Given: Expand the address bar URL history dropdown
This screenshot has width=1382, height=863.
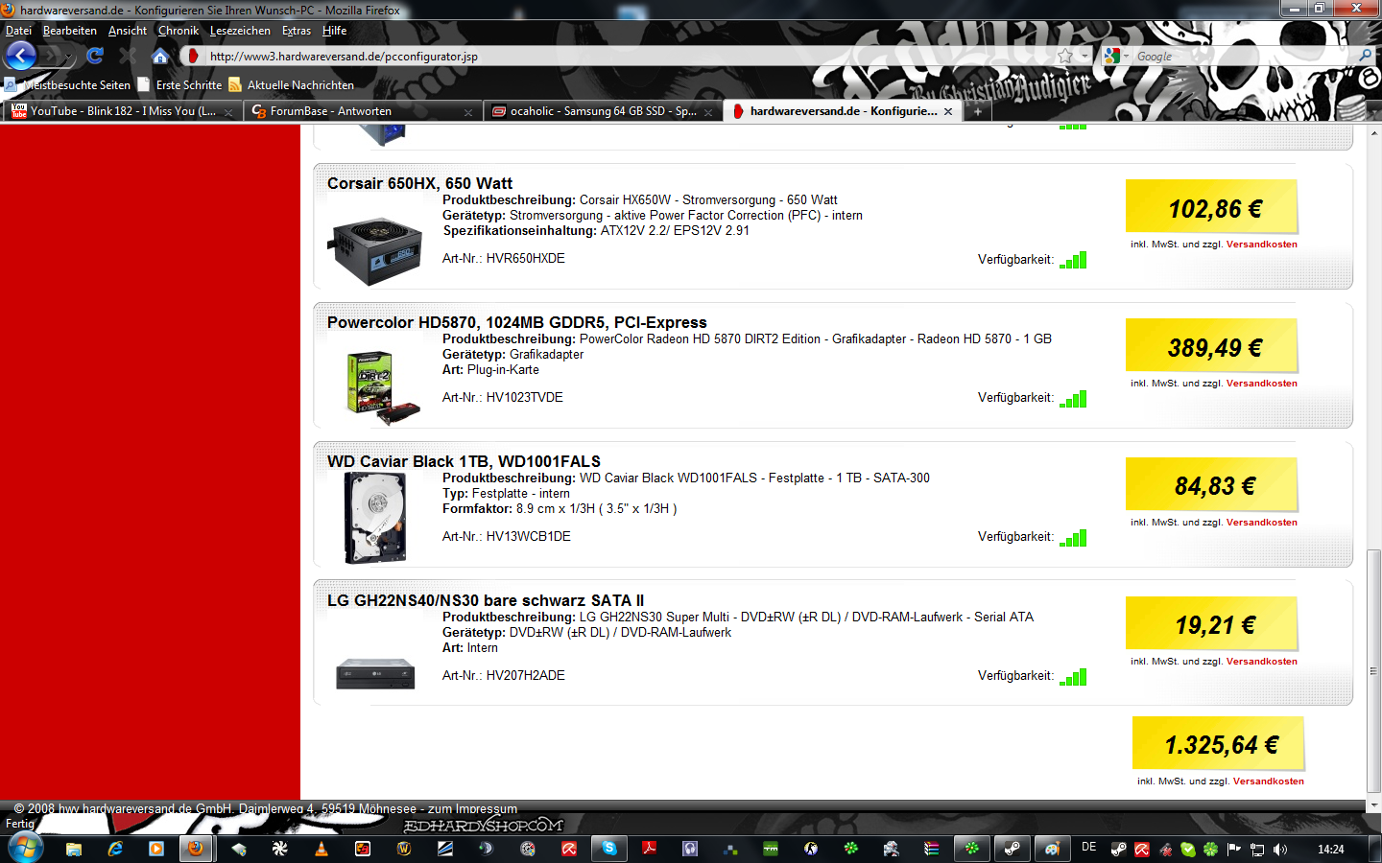Looking at the screenshot, I should [1085, 57].
